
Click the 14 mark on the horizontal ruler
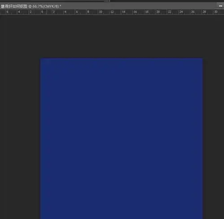coord(124,12)
